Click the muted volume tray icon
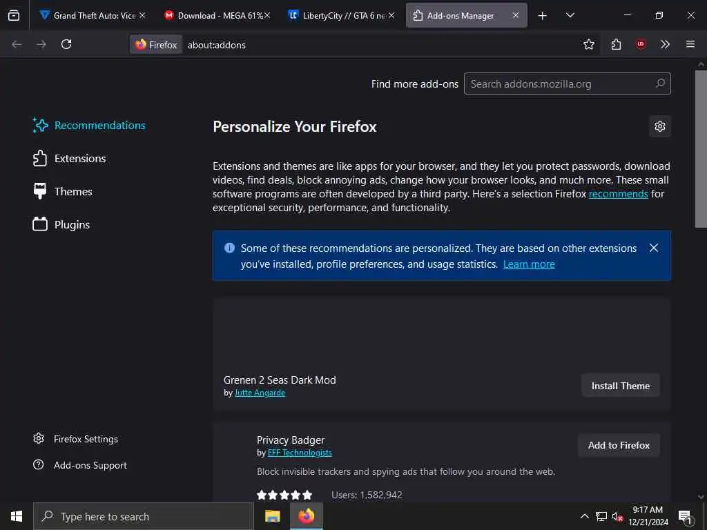The width and height of the screenshot is (707, 530). coord(617,516)
